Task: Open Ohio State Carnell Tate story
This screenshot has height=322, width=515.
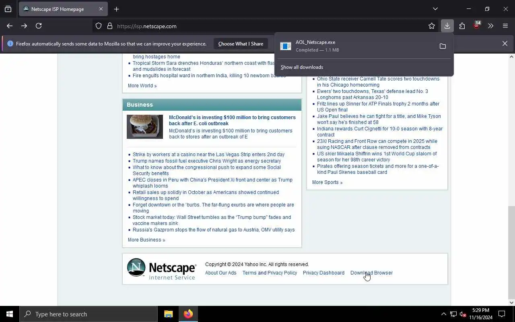Action: [x=378, y=82]
